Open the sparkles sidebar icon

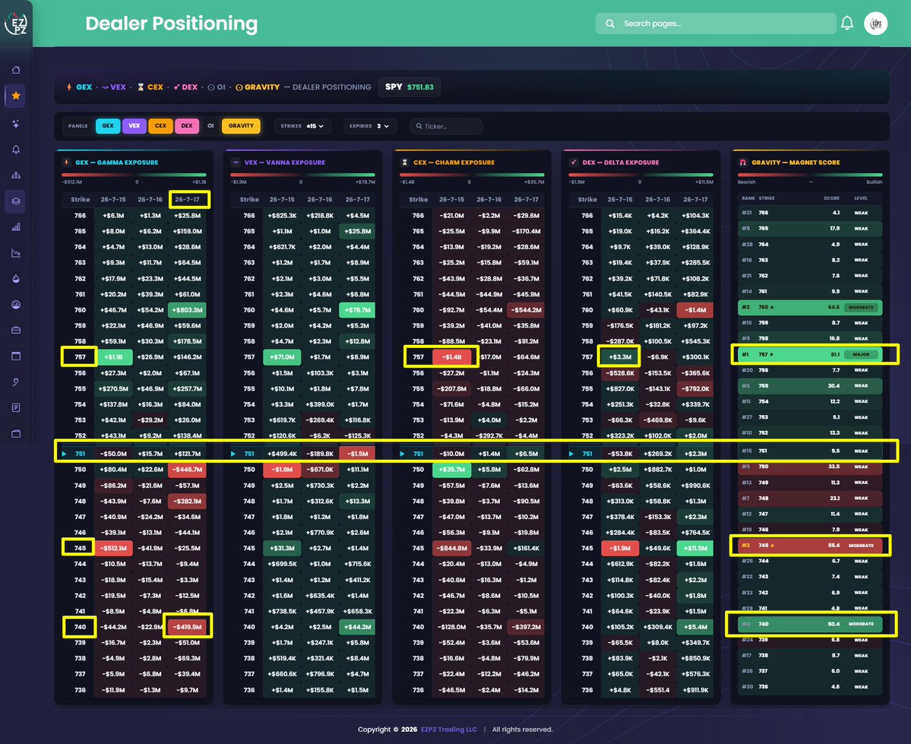[16, 123]
